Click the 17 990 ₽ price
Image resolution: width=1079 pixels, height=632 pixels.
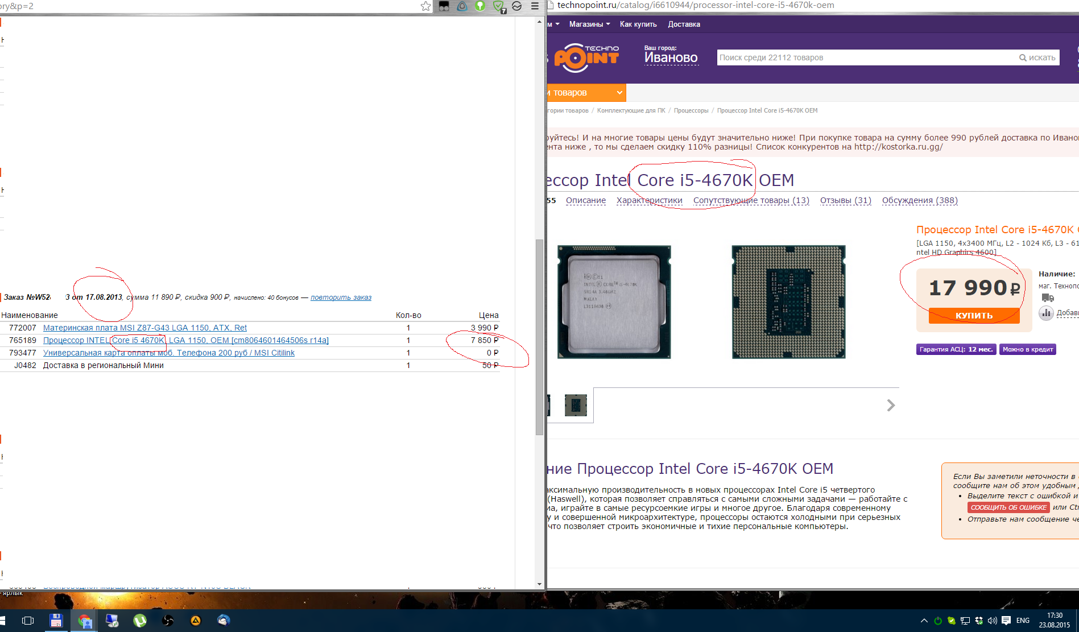[x=974, y=288]
